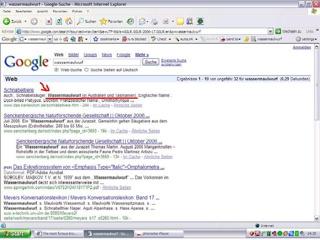Viewport: 320px width, 240px height.
Task: Open the Favoriten star panel
Action: 111,22
